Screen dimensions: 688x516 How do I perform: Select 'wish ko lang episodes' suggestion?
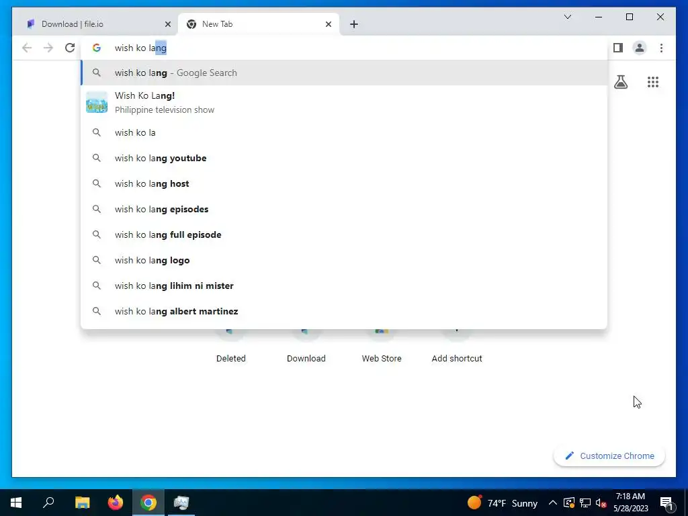click(x=344, y=209)
